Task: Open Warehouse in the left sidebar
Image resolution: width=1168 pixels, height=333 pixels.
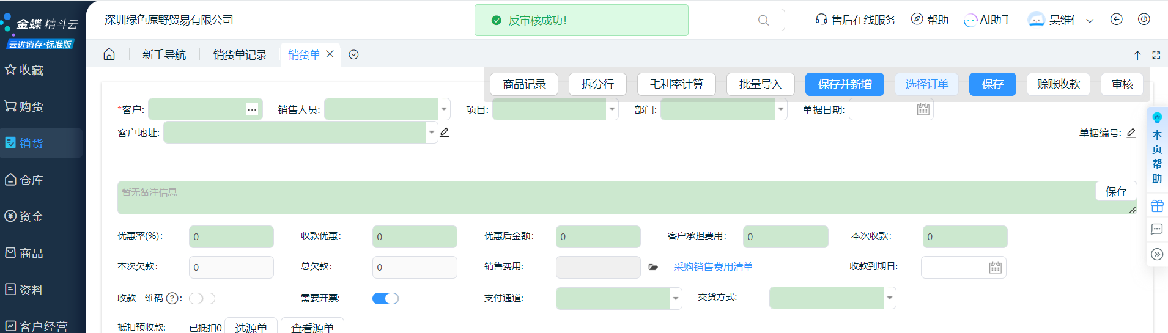Action: [31, 180]
